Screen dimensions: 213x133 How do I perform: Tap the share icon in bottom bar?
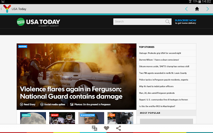click(x=118, y=128)
